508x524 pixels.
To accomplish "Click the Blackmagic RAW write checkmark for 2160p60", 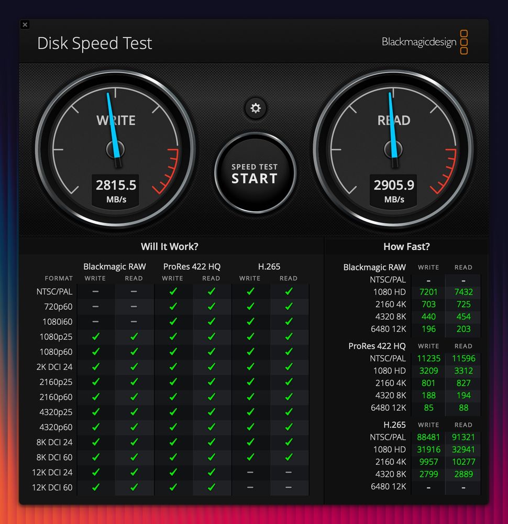I will 95,397.
